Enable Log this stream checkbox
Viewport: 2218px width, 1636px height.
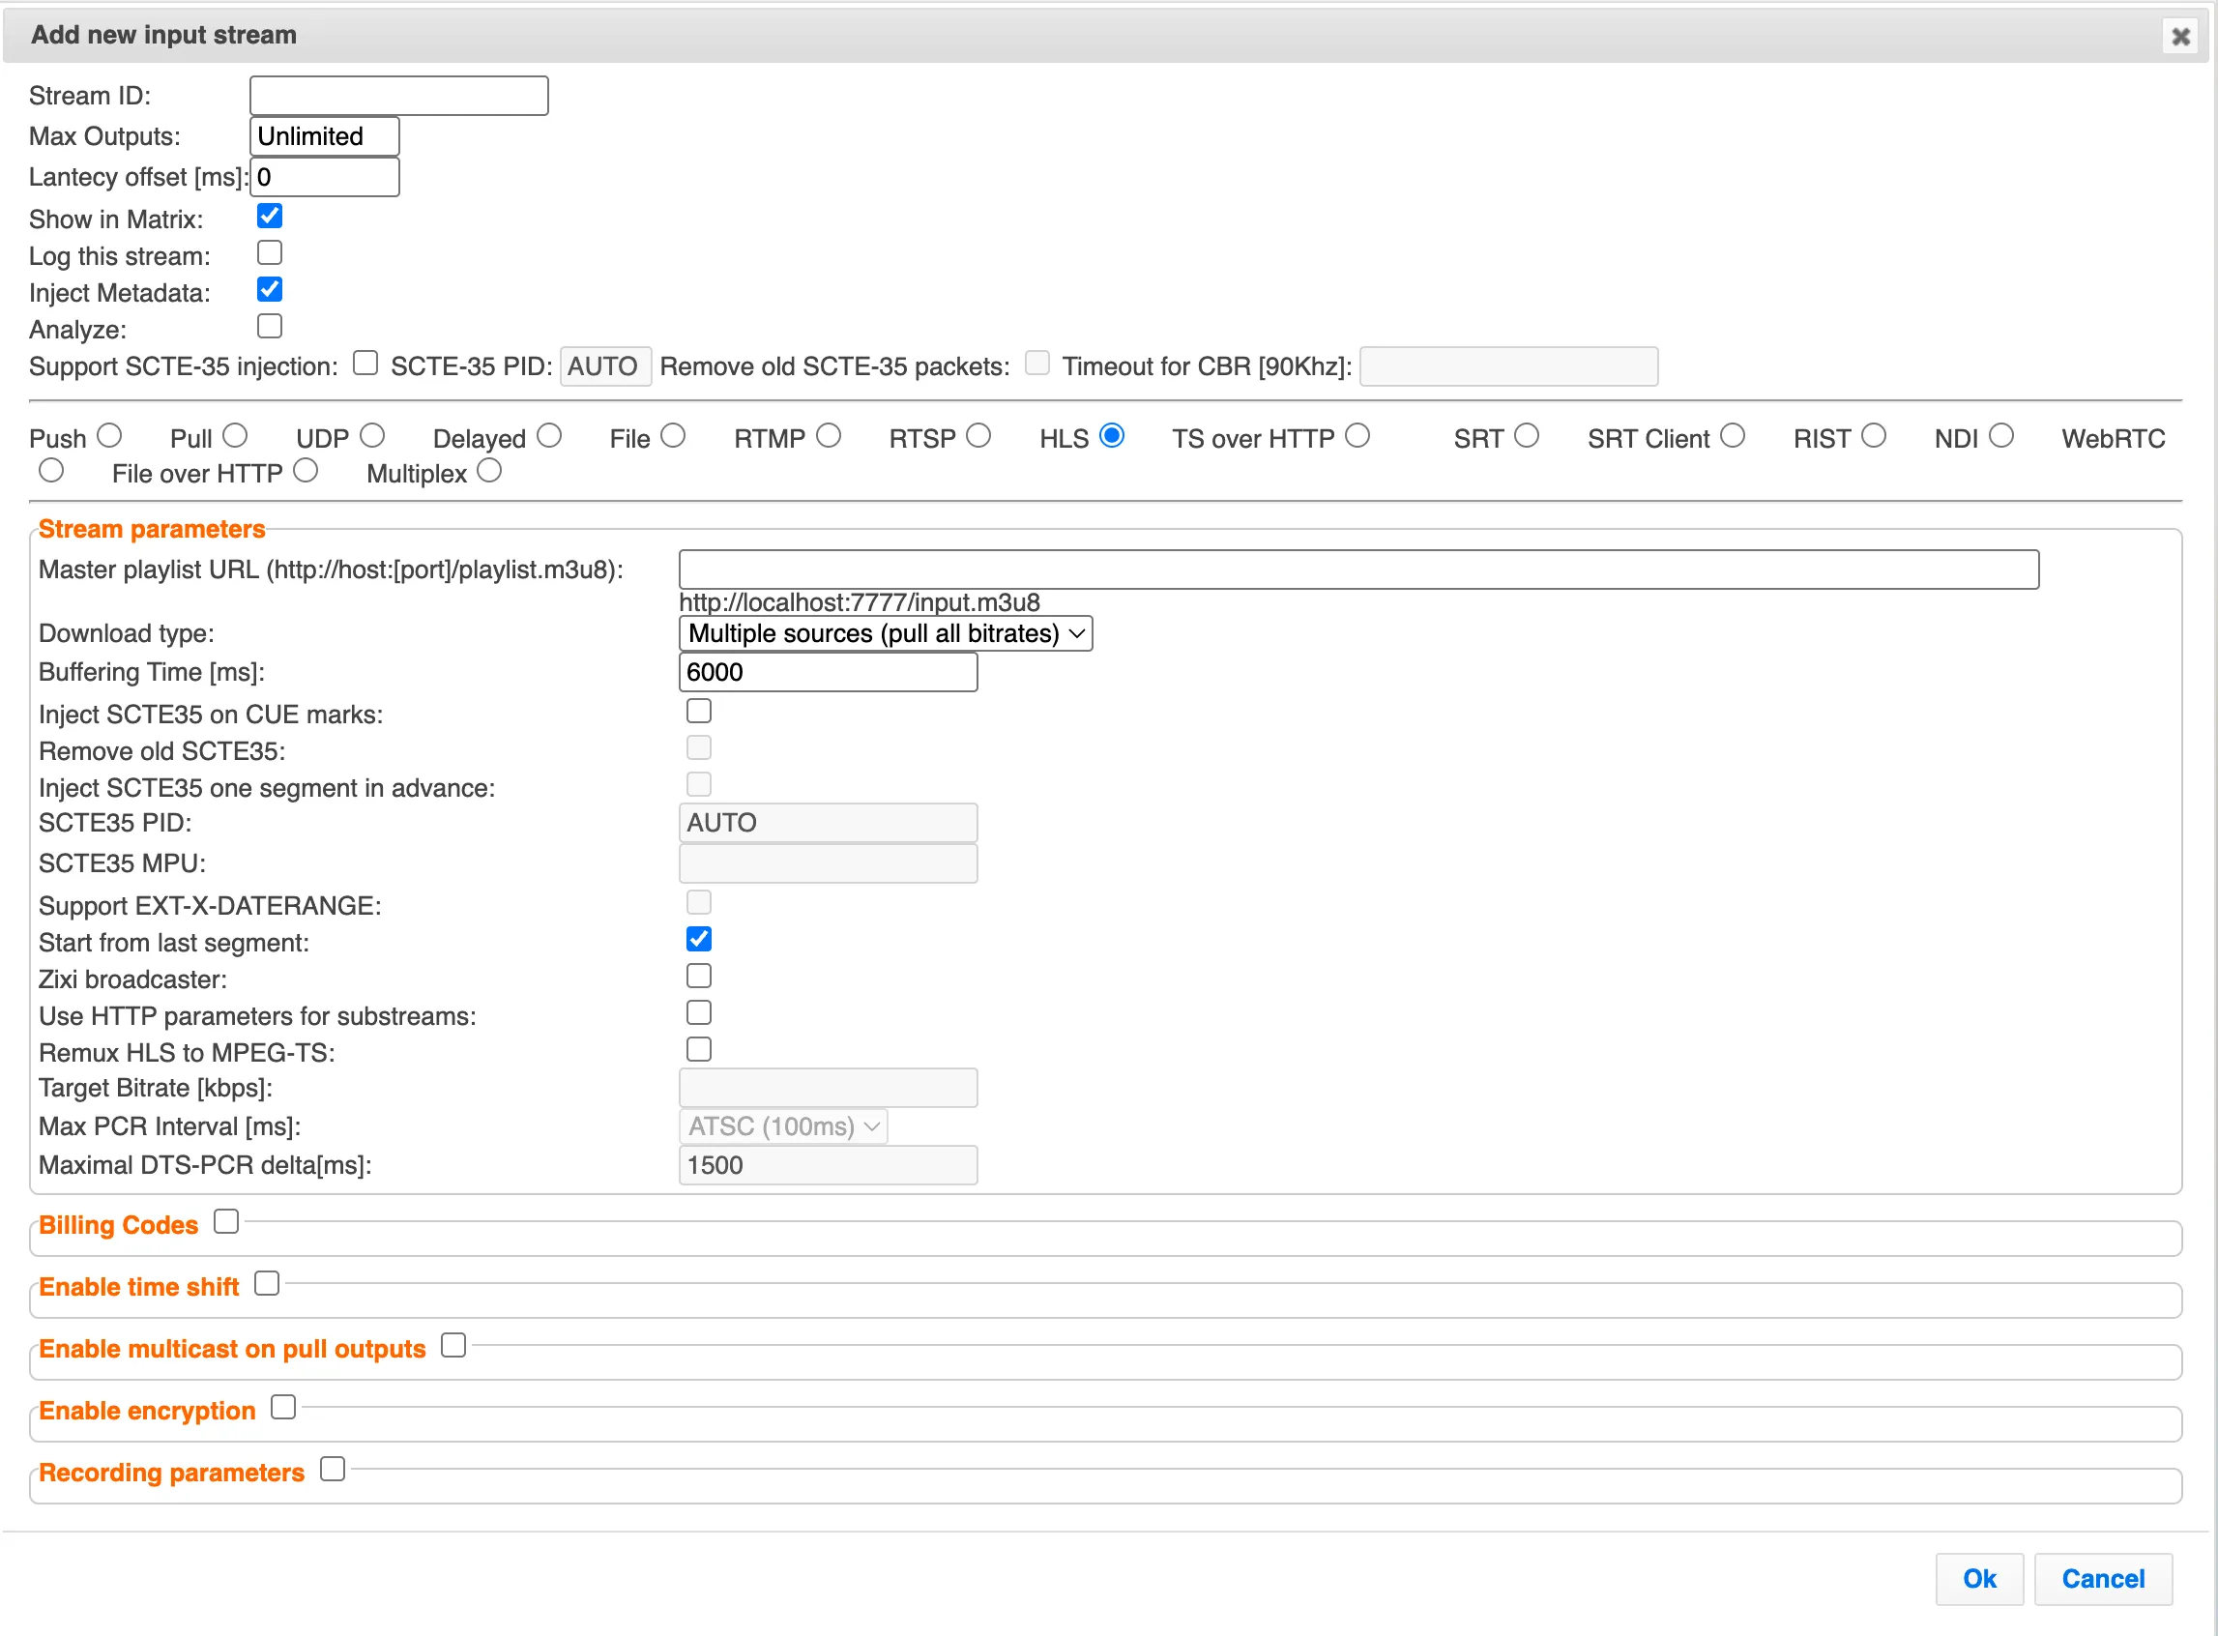point(270,252)
